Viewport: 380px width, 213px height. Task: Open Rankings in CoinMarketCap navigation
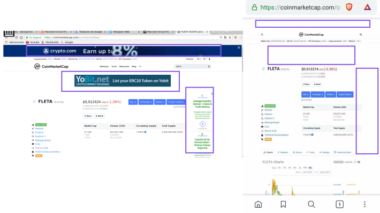coord(104,67)
